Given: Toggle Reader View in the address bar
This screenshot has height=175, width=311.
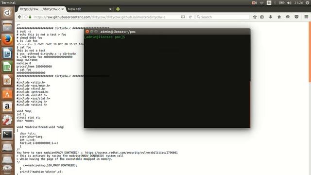Looking at the screenshot, I should click(x=183, y=17).
